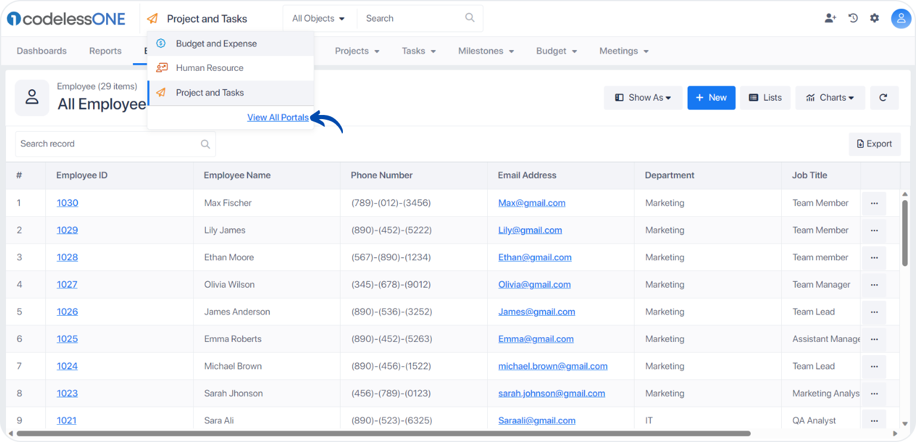The image size is (916, 442).
Task: Click the Job Title column header
Action: point(809,175)
